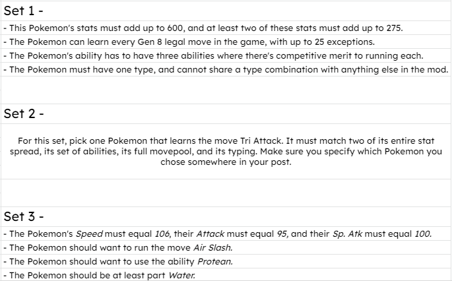Select the one type requirement row
The width and height of the screenshot is (452, 281).
(226, 69)
